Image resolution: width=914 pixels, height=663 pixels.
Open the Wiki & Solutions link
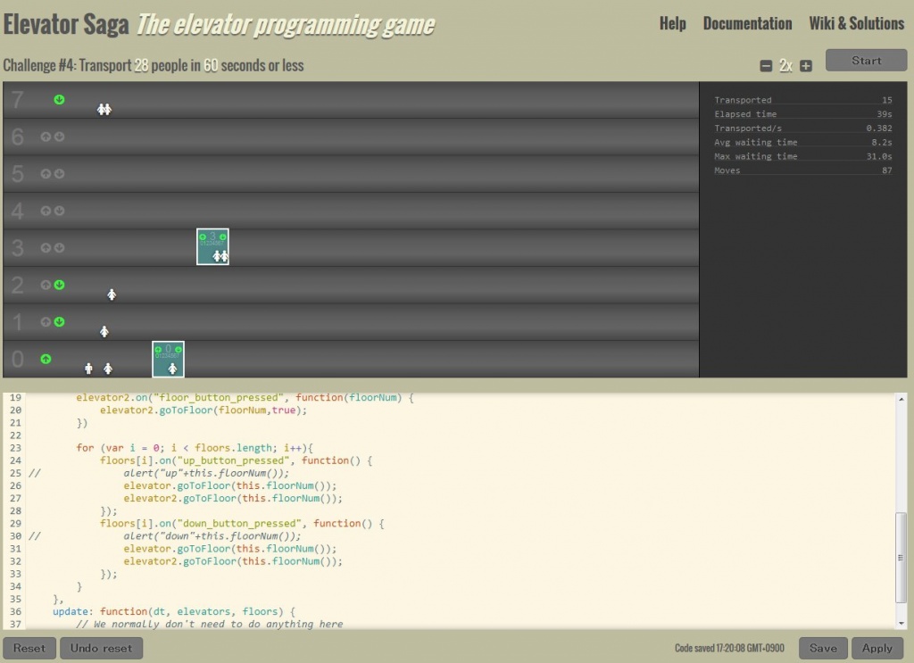[856, 23]
